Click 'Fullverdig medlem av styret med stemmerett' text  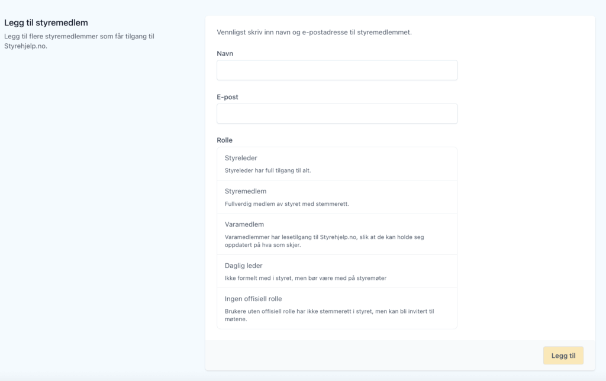pos(287,204)
